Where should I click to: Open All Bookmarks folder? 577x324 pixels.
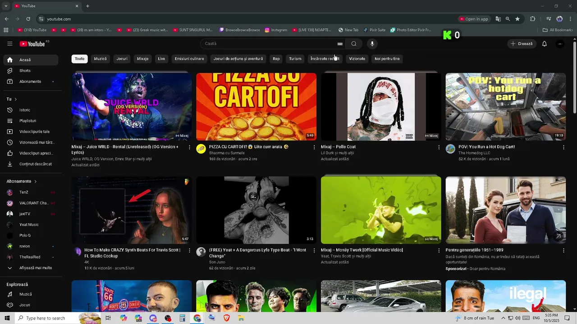558,30
